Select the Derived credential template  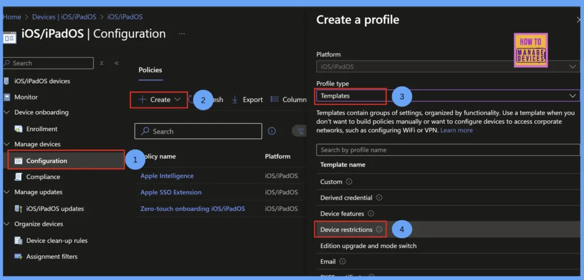click(448, 198)
